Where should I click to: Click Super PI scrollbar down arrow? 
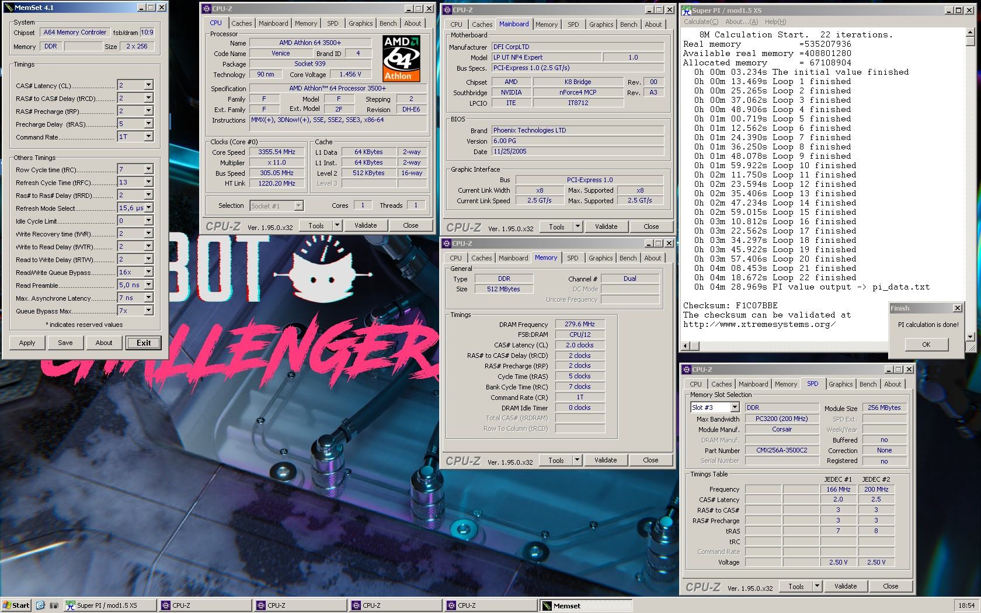pos(970,337)
